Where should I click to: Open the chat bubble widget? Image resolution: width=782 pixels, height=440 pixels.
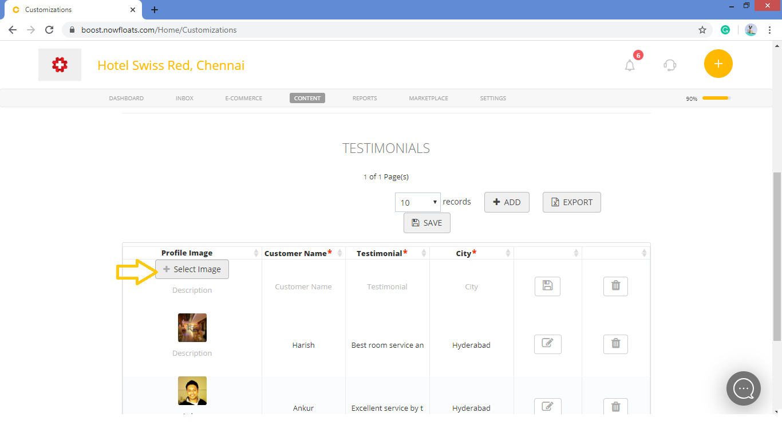tap(744, 388)
